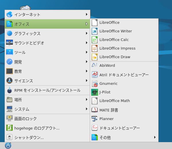Click the 画面のロック icon
The image size is (172, 149).
point(9,118)
